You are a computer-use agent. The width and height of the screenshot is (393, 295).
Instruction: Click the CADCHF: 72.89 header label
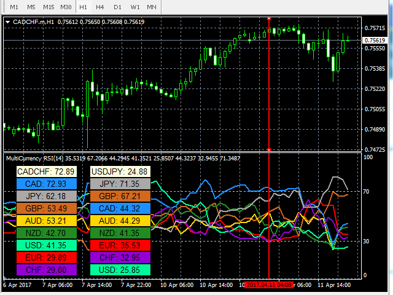pyautogui.click(x=46, y=171)
